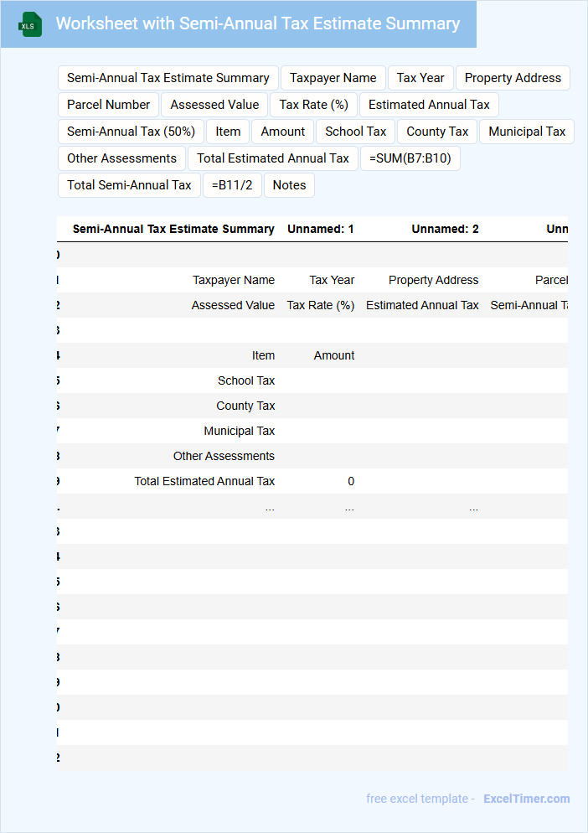The width and height of the screenshot is (588, 833).
Task: Click the Semi-Annual Tax Estimate Summary tag
Action: click(x=168, y=78)
